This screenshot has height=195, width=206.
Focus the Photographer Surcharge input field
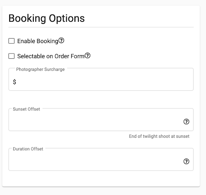(101, 79)
